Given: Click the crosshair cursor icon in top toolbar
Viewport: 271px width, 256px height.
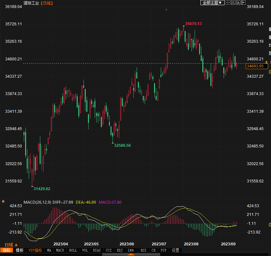Looking at the screenshot, I should point(228,3).
